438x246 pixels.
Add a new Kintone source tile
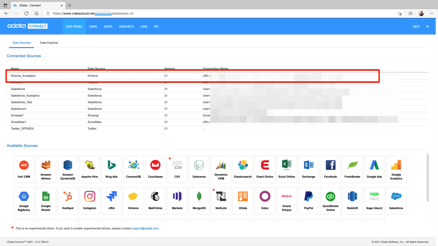133,201
